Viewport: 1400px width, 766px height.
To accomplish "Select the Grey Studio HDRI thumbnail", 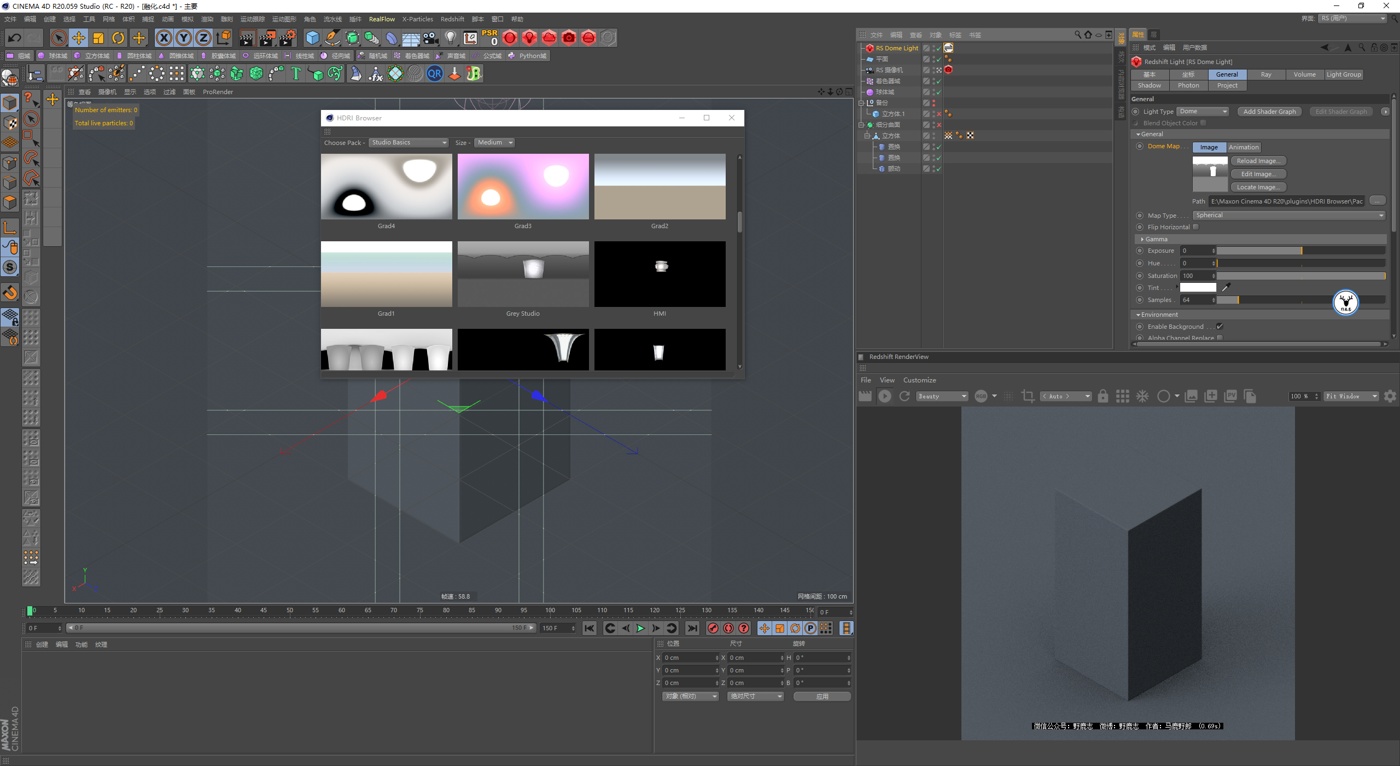I will click(x=523, y=274).
